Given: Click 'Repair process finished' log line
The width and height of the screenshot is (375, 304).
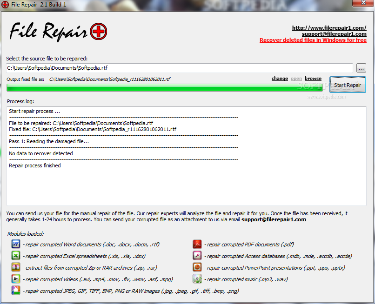Looking at the screenshot, I should coord(35,165).
